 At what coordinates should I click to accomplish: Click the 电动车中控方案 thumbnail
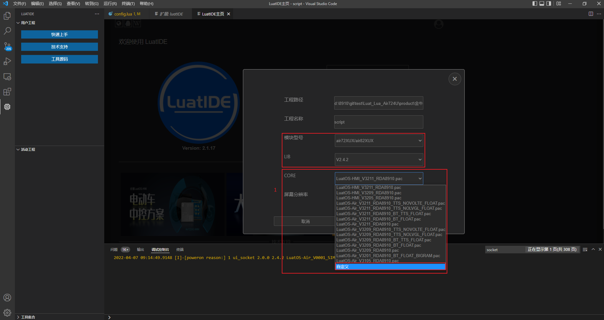(x=172, y=204)
